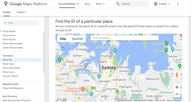This screenshot has width=191, height=102.
Task: Click the Best Practices section heading
Action: (x=10, y=96)
